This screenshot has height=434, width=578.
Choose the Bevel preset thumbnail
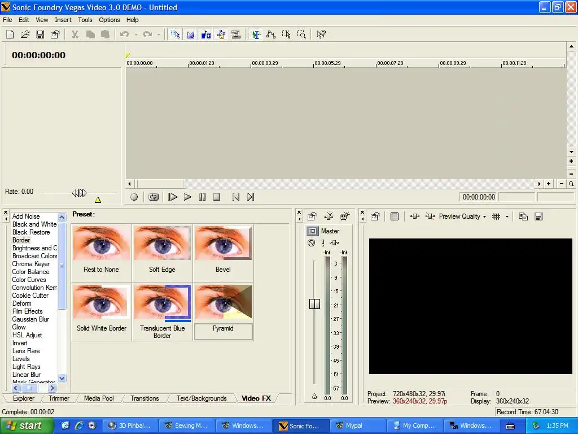(224, 243)
